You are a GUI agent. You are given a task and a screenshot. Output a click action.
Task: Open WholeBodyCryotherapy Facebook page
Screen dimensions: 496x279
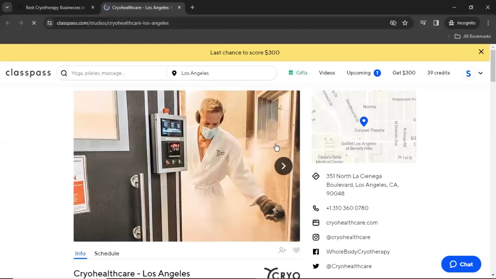tap(358, 252)
